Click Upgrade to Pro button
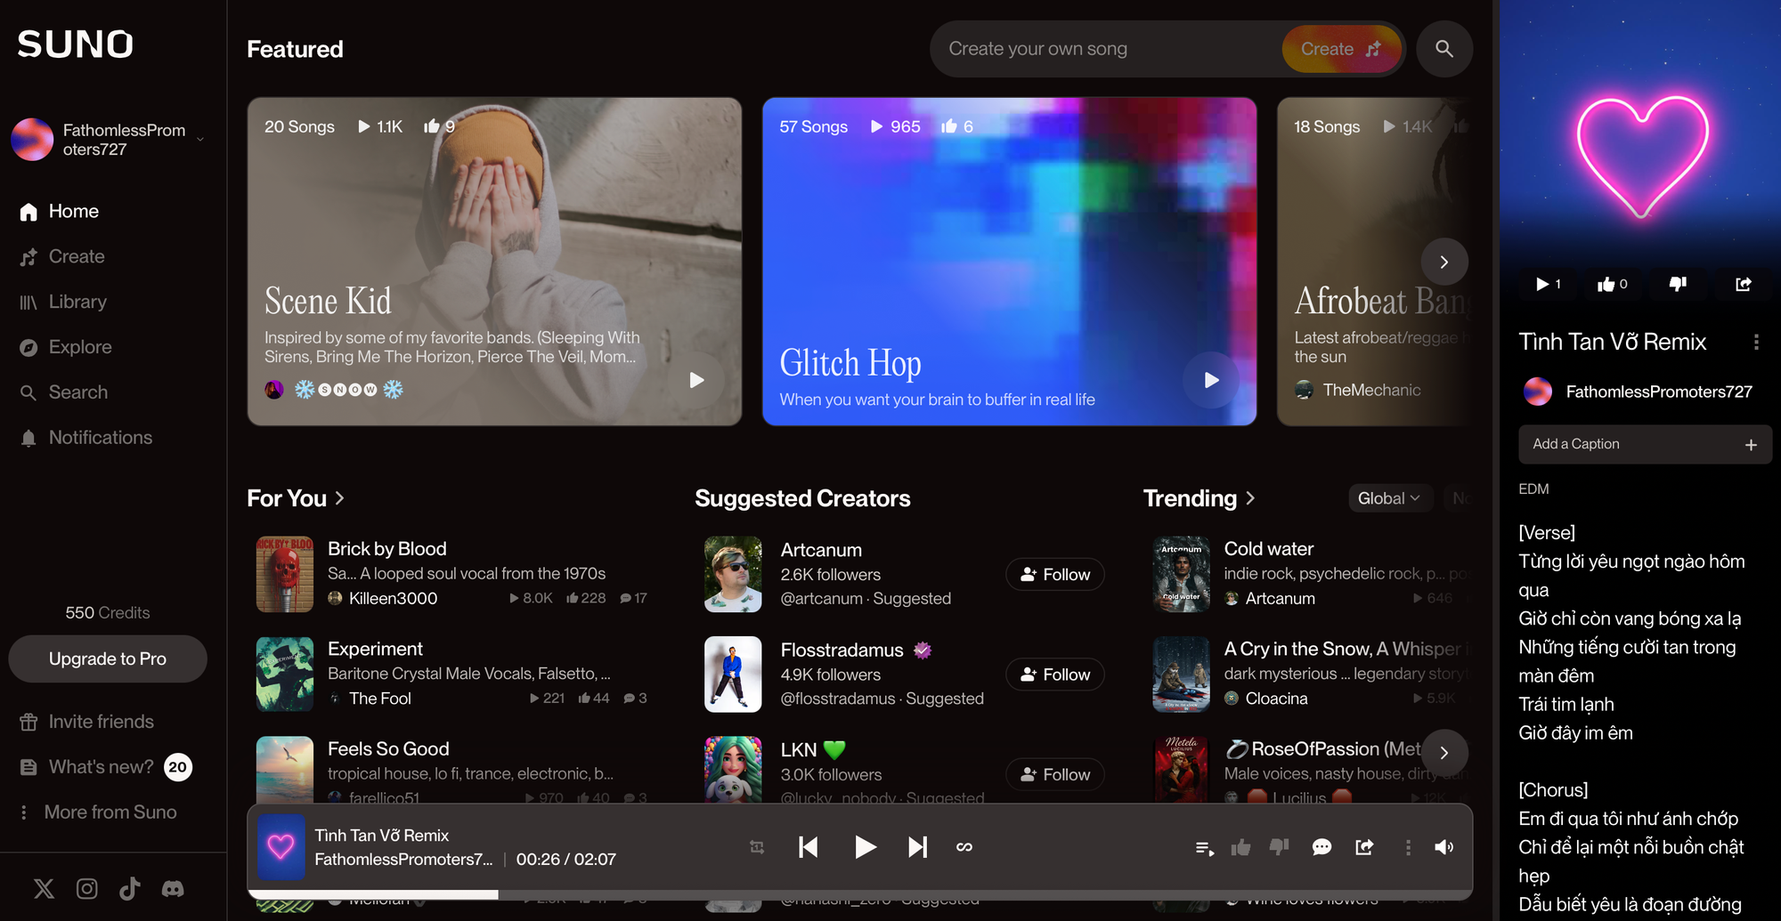Screen dimensions: 1781x921 (x=108, y=658)
